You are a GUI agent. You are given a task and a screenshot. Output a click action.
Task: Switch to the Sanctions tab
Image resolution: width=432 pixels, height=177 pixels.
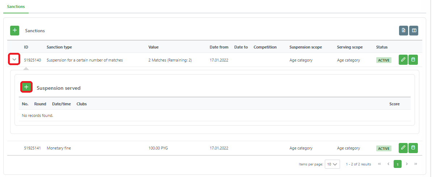16,7
